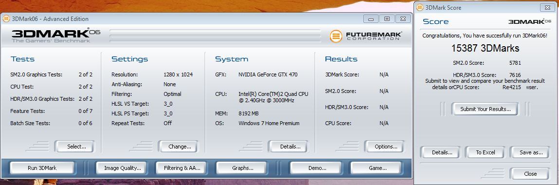Open Filtering & AA settings

pyautogui.click(x=181, y=168)
